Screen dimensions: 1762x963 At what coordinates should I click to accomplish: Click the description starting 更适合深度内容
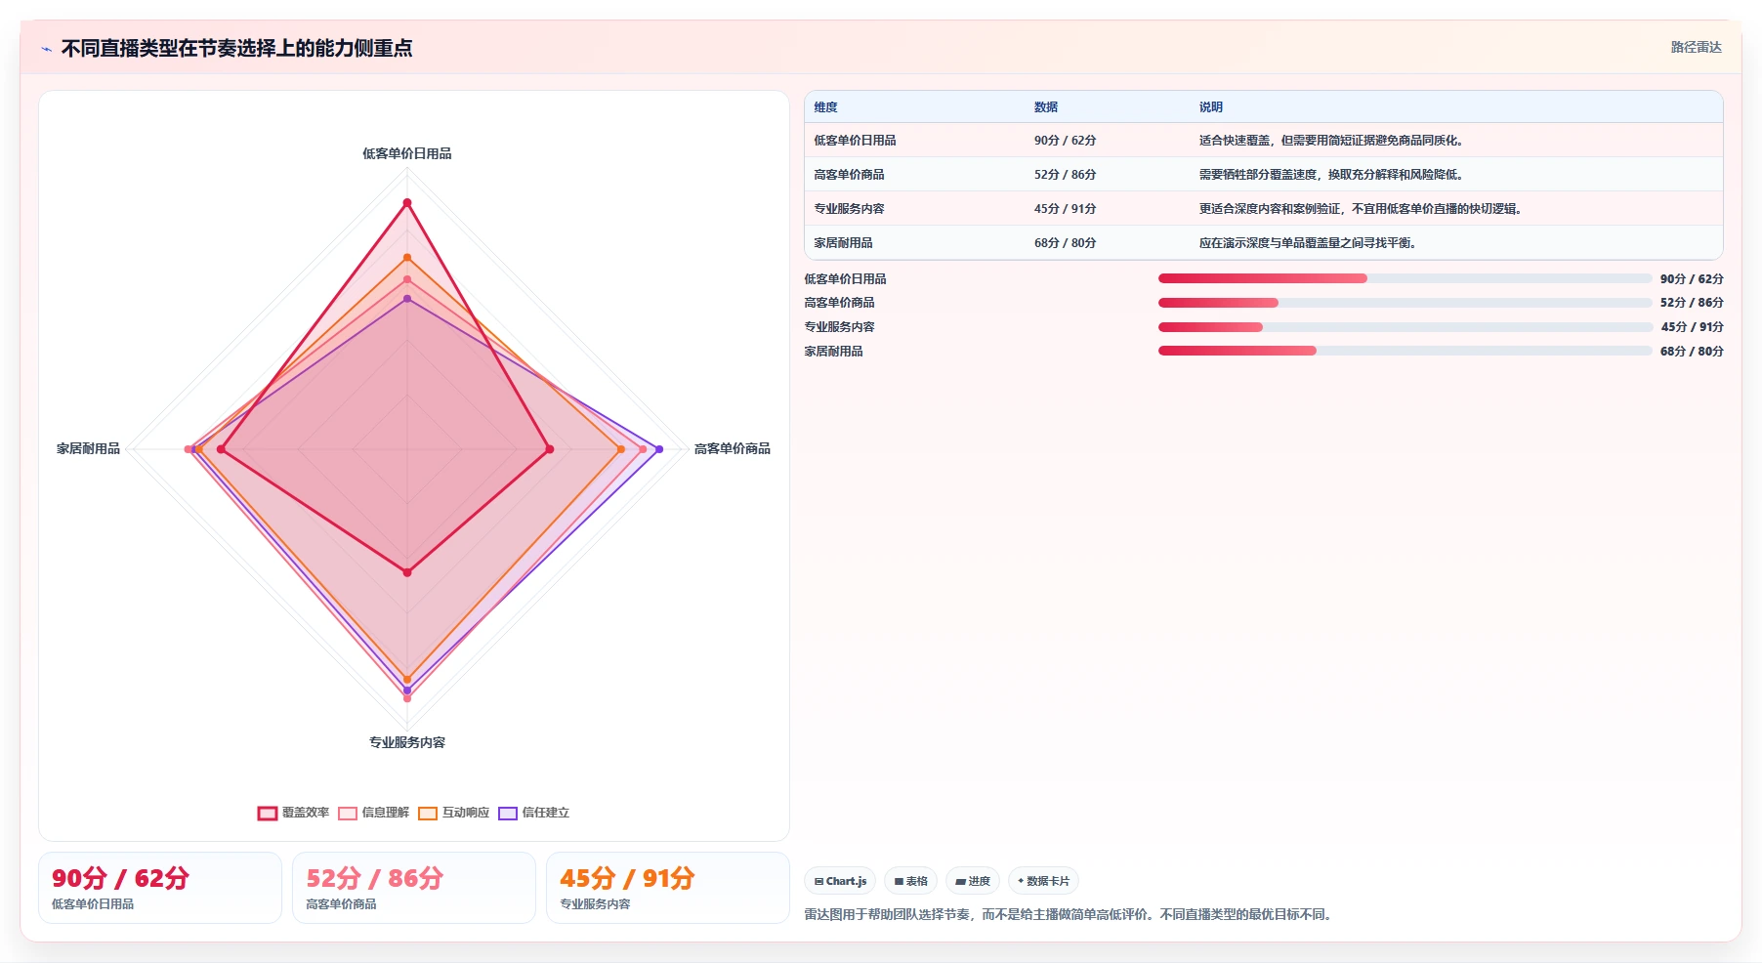tap(1361, 209)
